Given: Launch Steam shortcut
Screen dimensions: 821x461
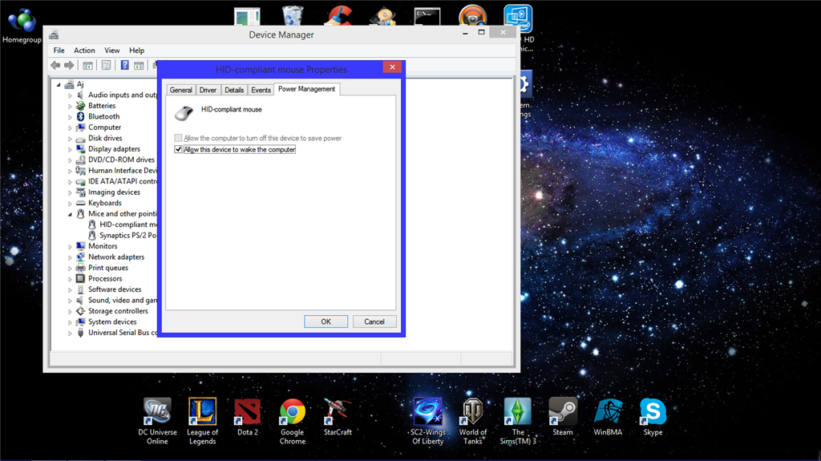Looking at the screenshot, I should [563, 417].
